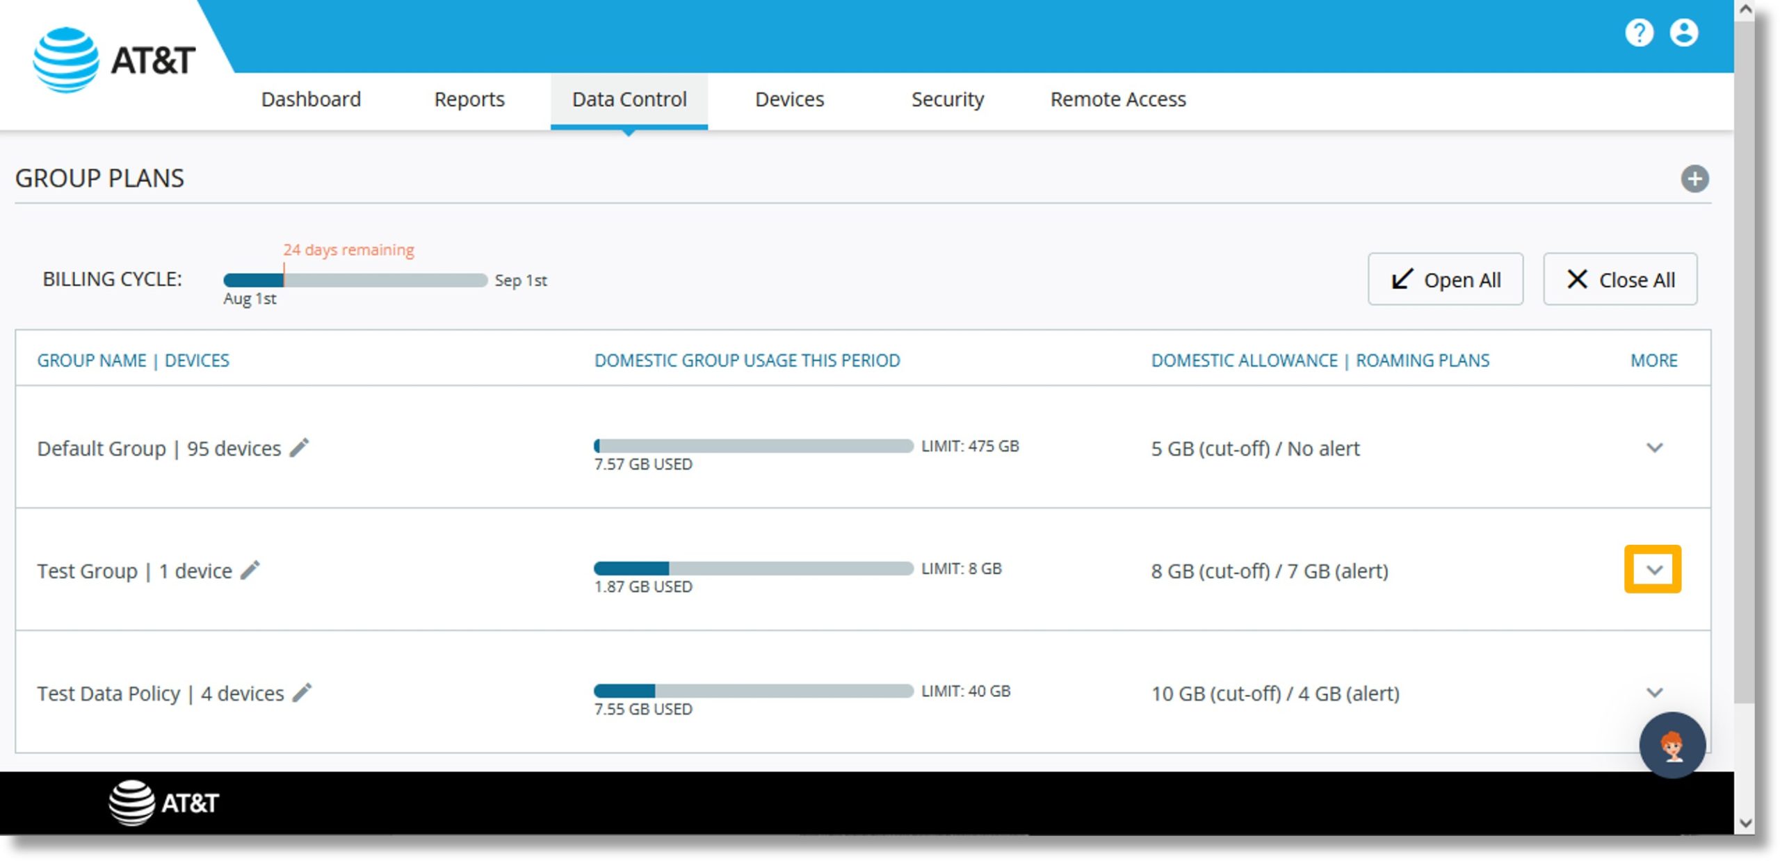Viewport: 1780px width, 861px height.
Task: Click the Security menu item
Action: pyautogui.click(x=947, y=99)
